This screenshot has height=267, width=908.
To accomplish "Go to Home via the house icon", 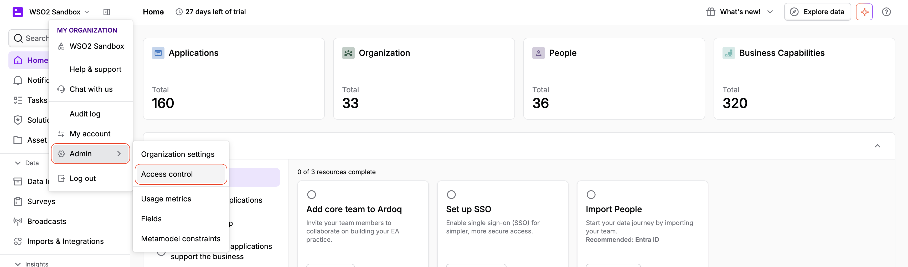I will [x=18, y=61].
